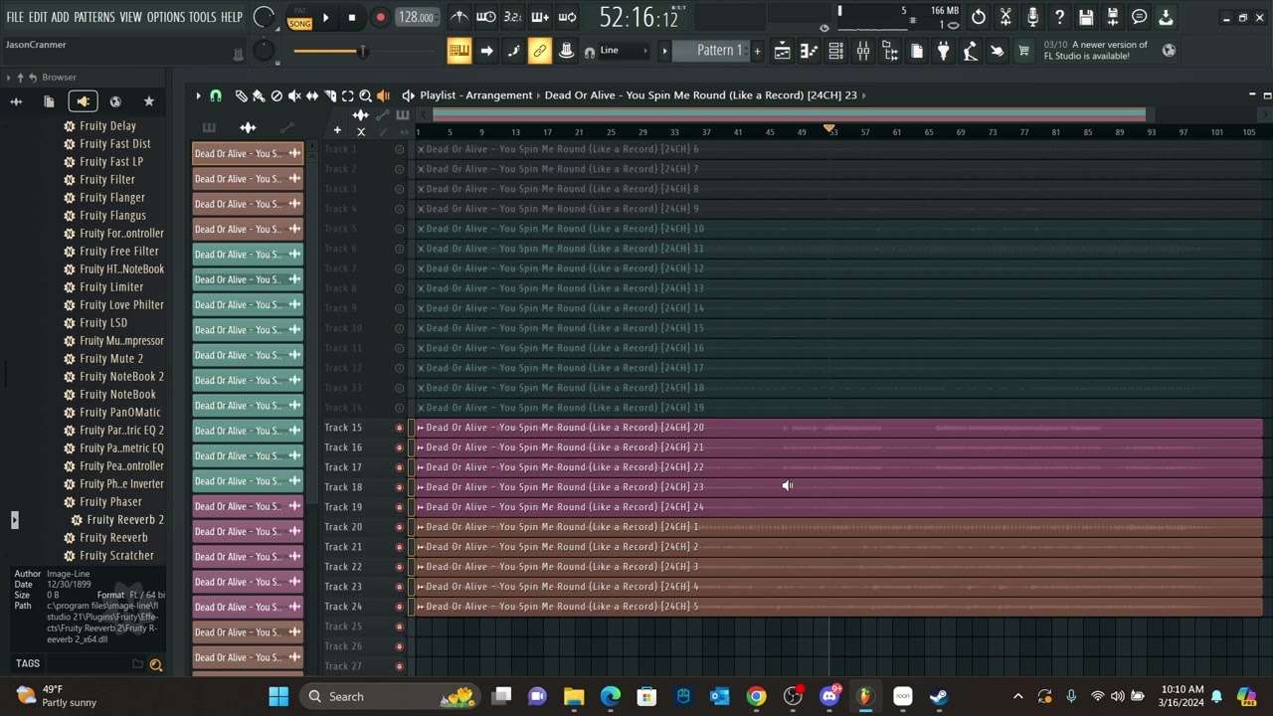Open the Windows Start button
The width and height of the screenshot is (1273, 716).
point(278,696)
